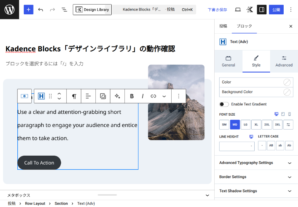Open the Style settings tab
This screenshot has width=298, height=207.
(x=256, y=61)
